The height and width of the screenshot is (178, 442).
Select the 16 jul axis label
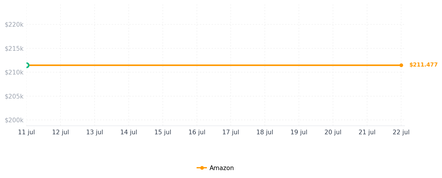[x=197, y=132]
